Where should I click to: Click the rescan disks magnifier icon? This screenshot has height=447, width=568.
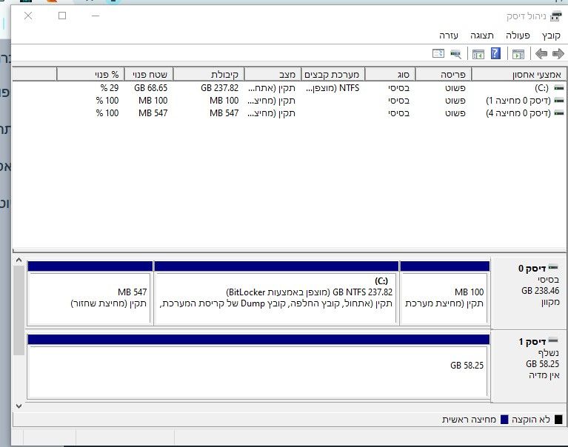(x=455, y=54)
